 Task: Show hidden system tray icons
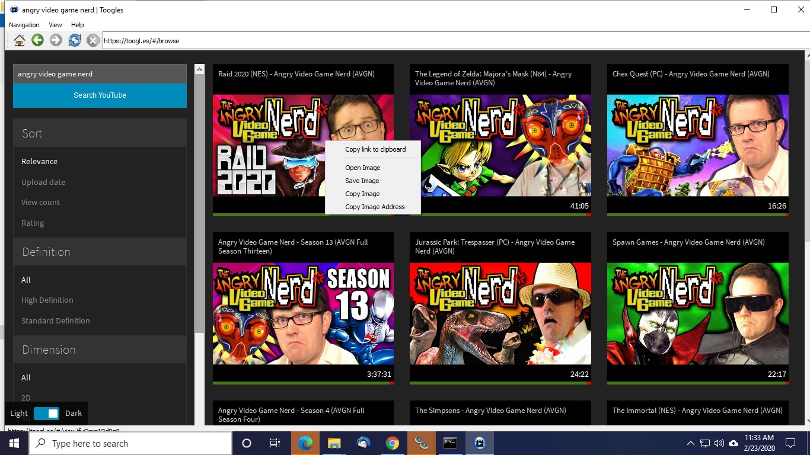click(690, 443)
